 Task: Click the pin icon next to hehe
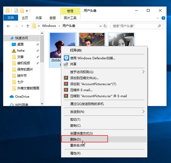pyautogui.click(x=37, y=51)
